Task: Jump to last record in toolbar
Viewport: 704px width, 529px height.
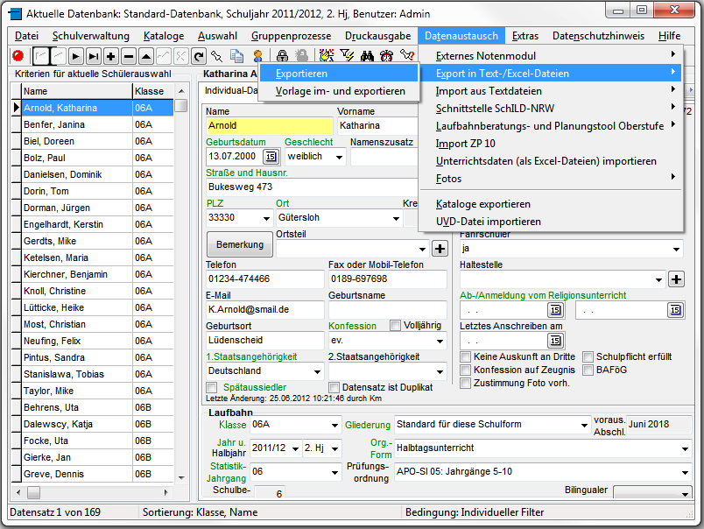Action: tap(94, 56)
